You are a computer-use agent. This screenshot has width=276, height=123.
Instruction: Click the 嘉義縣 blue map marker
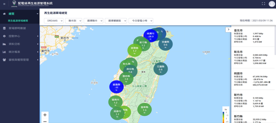coord(117,86)
